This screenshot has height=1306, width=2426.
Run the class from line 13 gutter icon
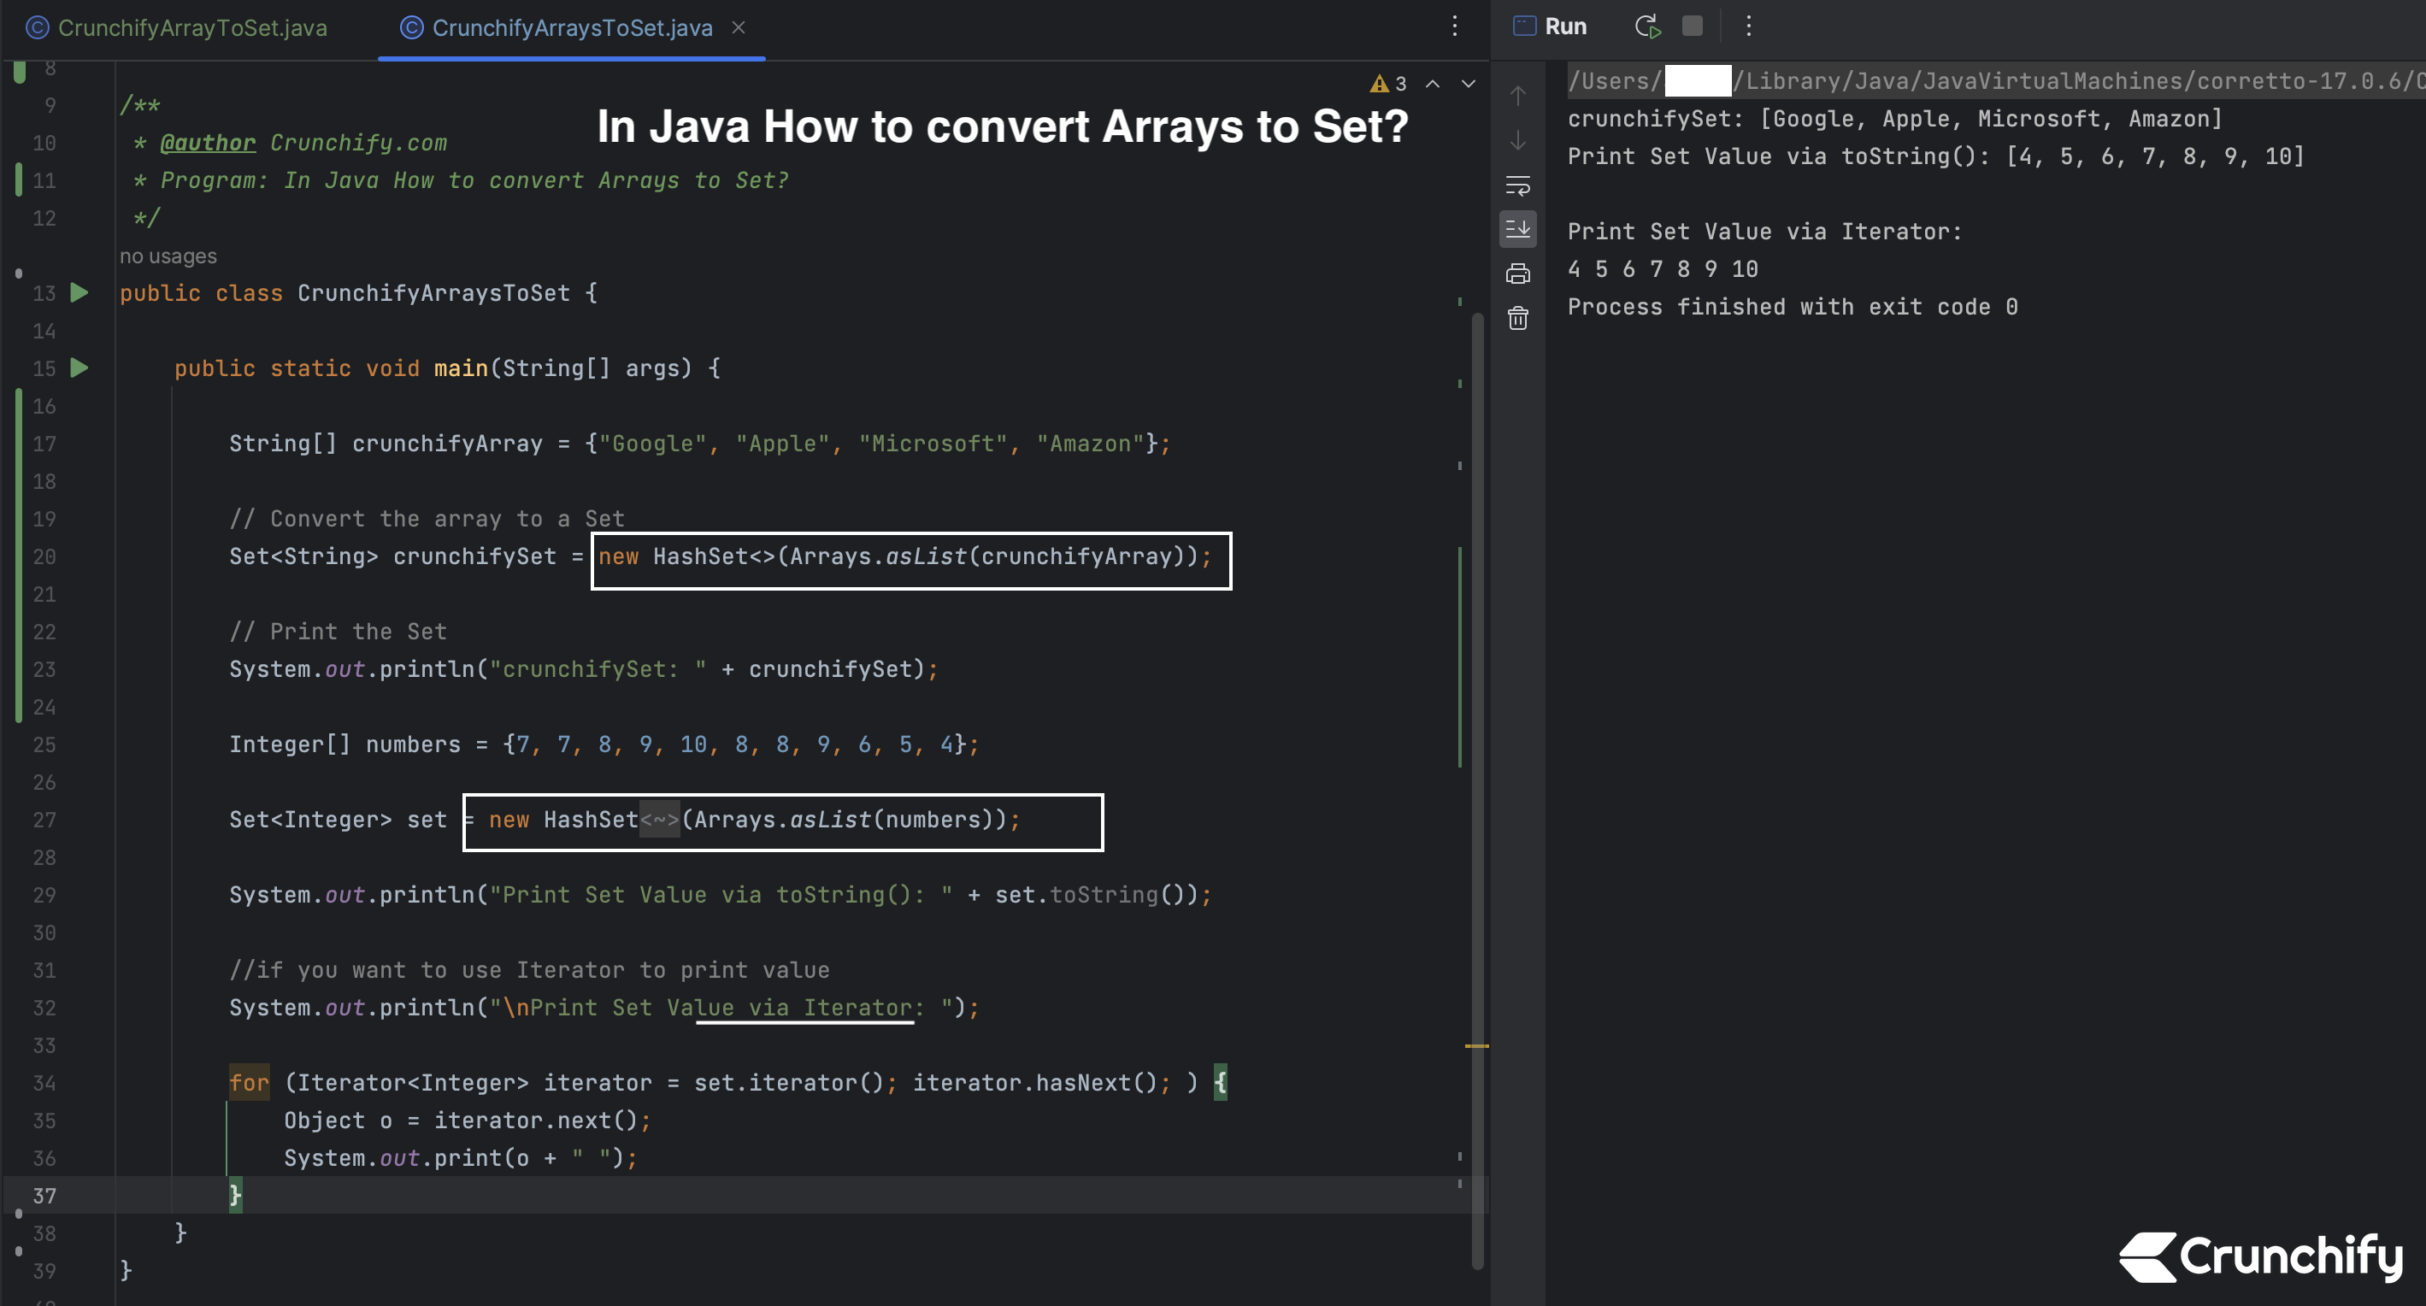79,293
